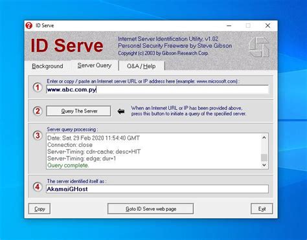The image size is (307, 240).
Task: Click the step 2 circled number icon
Action: point(38,111)
